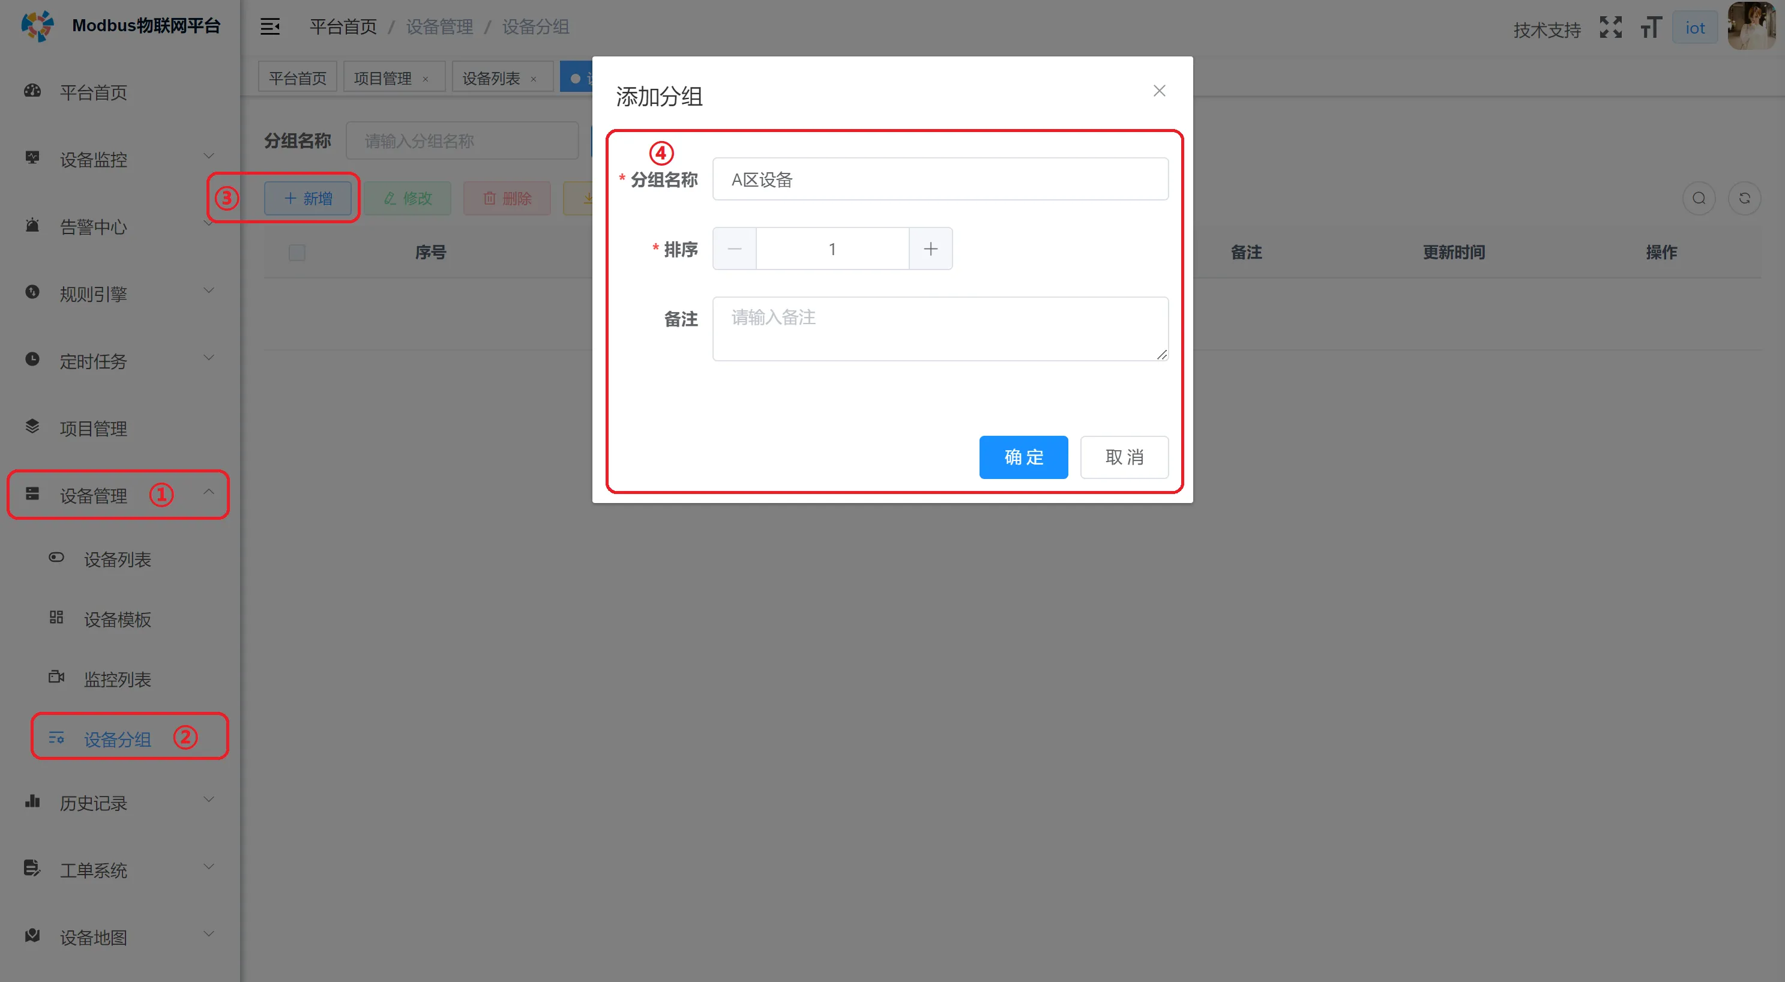Close the 项目管理 tab

(426, 79)
